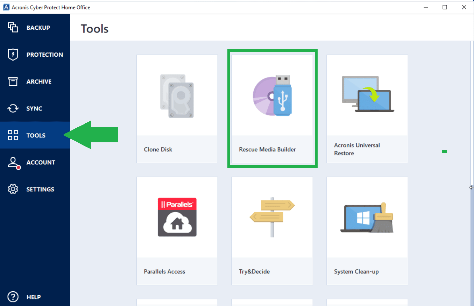Viewport: 474px width, 306px height.
Task: Click the Parallels Access cloud icon
Action: click(177, 217)
